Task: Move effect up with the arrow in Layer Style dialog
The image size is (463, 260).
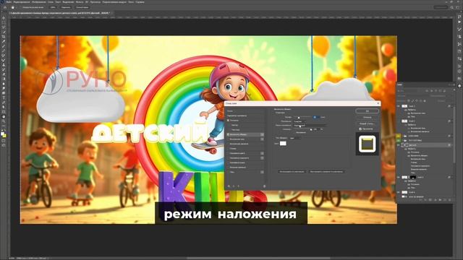Action: coord(234,186)
